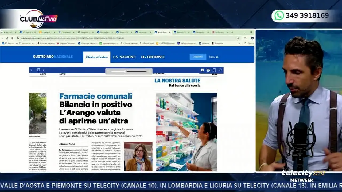Click 'LA NOSTRA SALUTE' section heading
The image size is (342, 192).
(177, 81)
